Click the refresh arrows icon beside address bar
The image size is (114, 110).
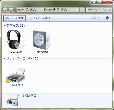click(x=82, y=10)
